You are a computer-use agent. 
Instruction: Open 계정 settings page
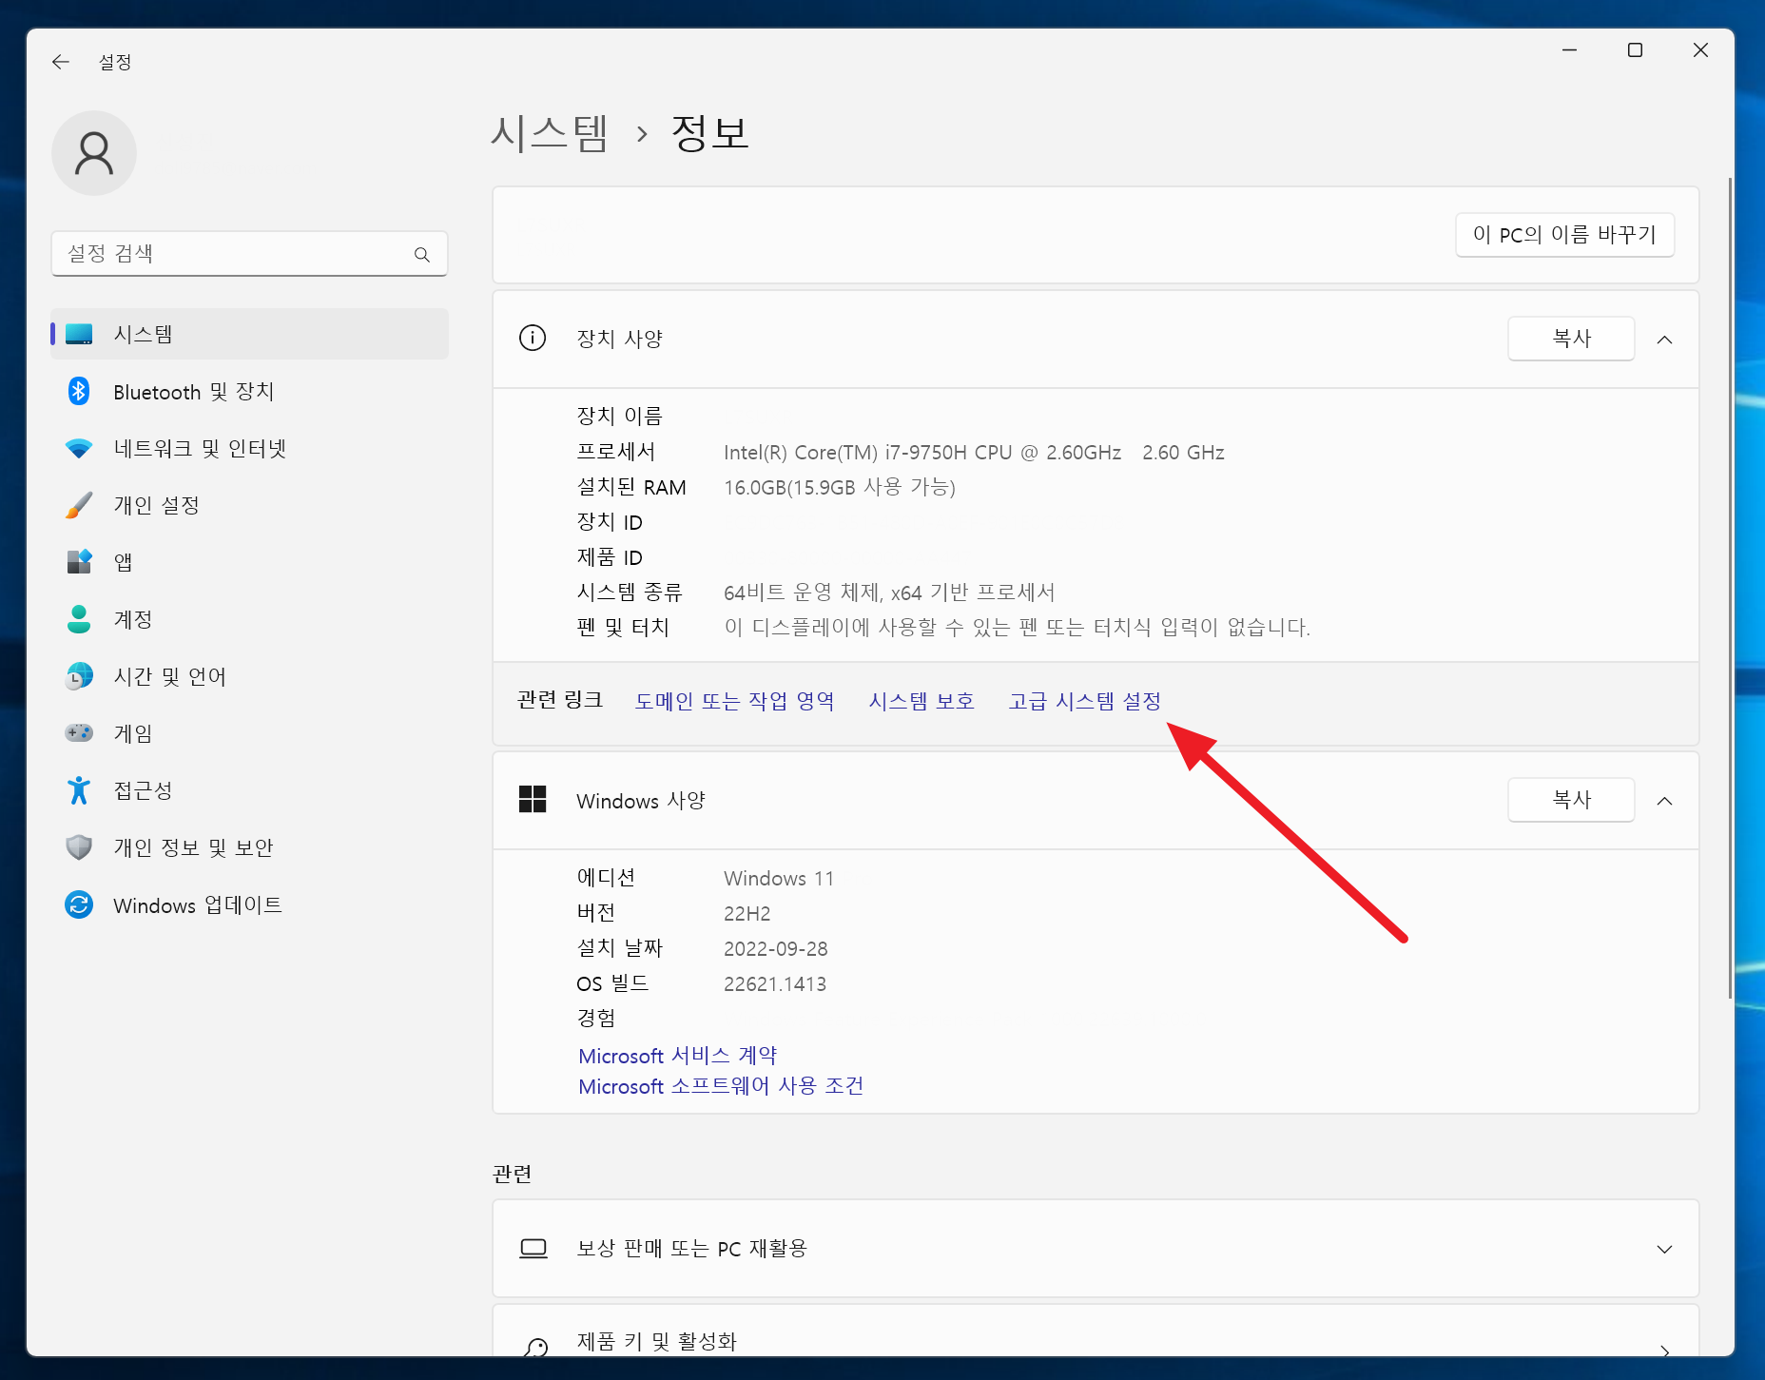[249, 619]
